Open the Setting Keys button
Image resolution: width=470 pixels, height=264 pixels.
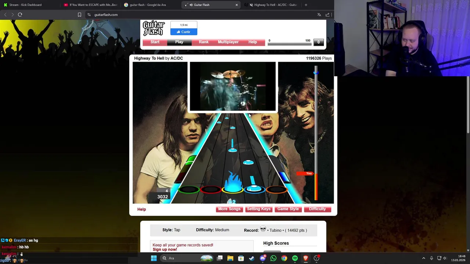[258, 209]
